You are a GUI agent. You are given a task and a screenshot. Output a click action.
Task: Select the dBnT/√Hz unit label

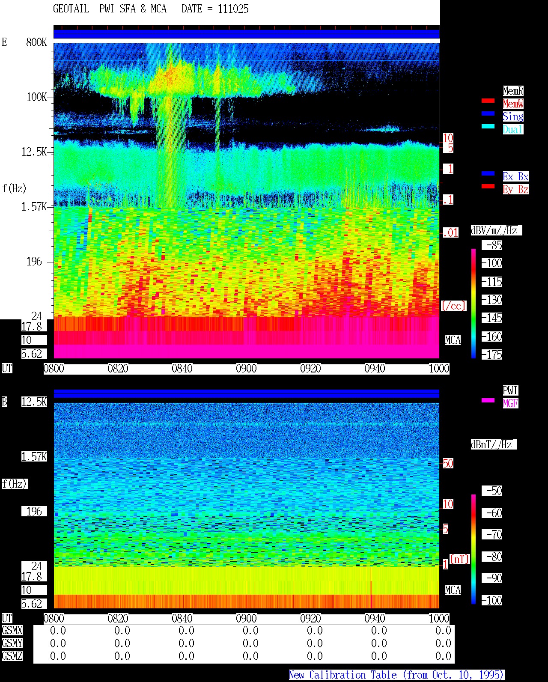[494, 444]
